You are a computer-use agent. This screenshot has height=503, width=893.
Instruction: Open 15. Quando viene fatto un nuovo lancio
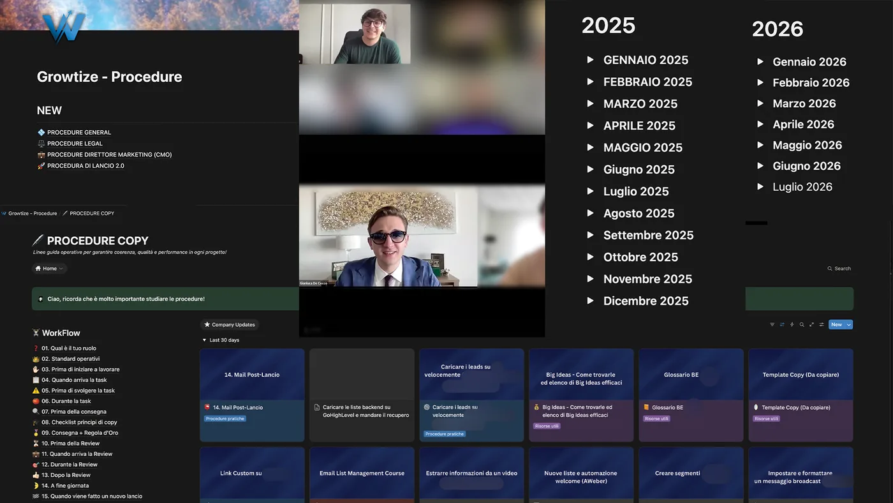(x=87, y=497)
